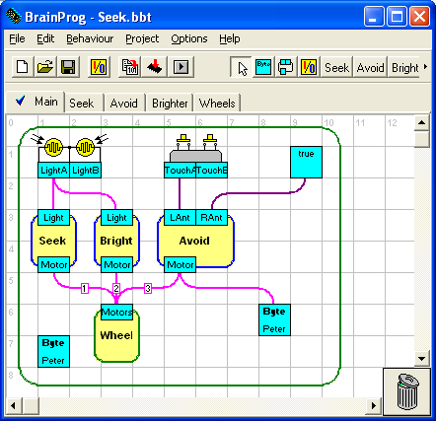Open the Edit menu
This screenshot has height=421, width=436.
coord(45,38)
